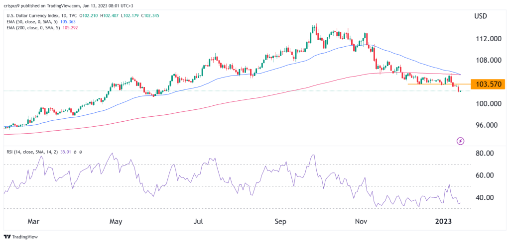Click the 2023 label on time axis
The height and width of the screenshot is (243, 510).
coord(443,222)
